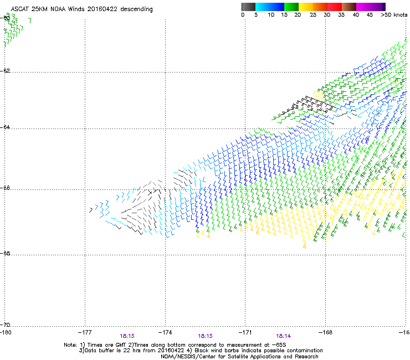Click the "-171" longitude axis label
Viewport: 410px width, 360px height.
tap(245, 332)
